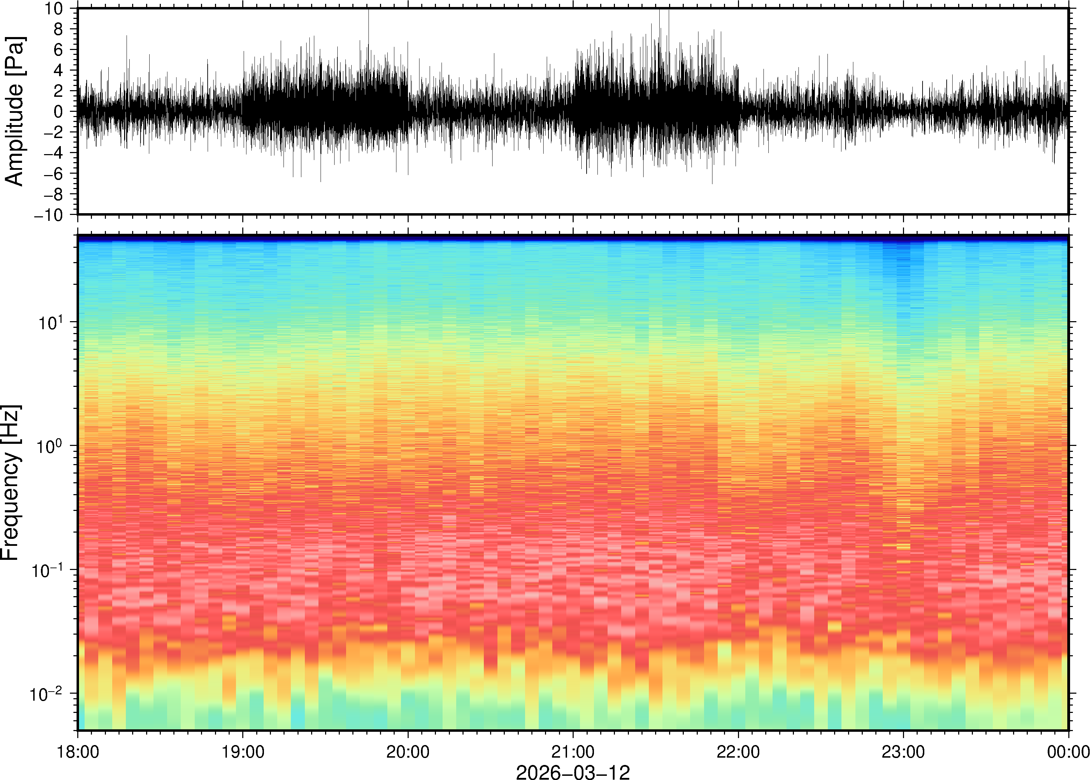Viewport: 1090px width, 780px height.
Task: Click the Frequency [Hz] axis title
Action: coord(10,483)
